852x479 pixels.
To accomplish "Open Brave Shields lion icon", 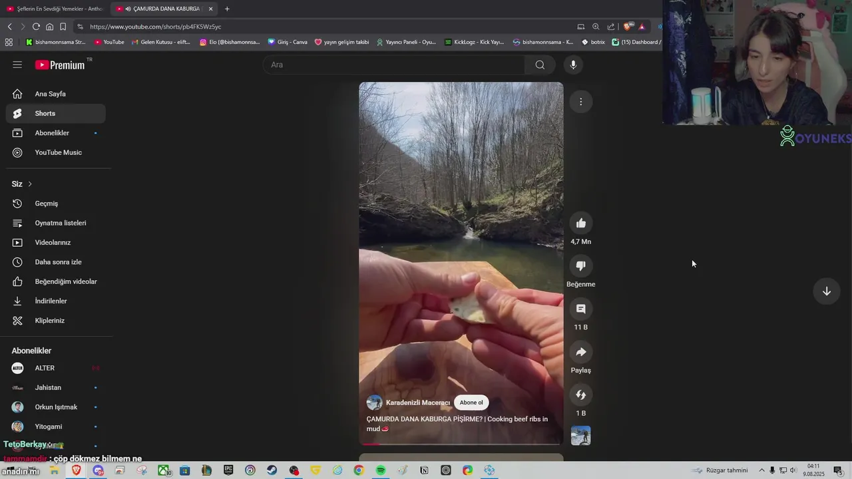I will coord(627,27).
